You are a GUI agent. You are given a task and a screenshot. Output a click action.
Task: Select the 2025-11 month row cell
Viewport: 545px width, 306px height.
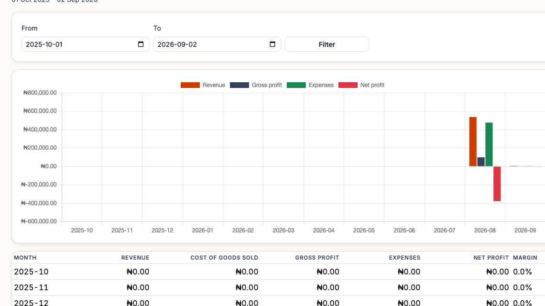(x=31, y=287)
